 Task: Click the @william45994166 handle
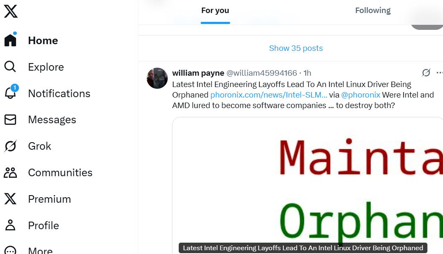tap(262, 73)
